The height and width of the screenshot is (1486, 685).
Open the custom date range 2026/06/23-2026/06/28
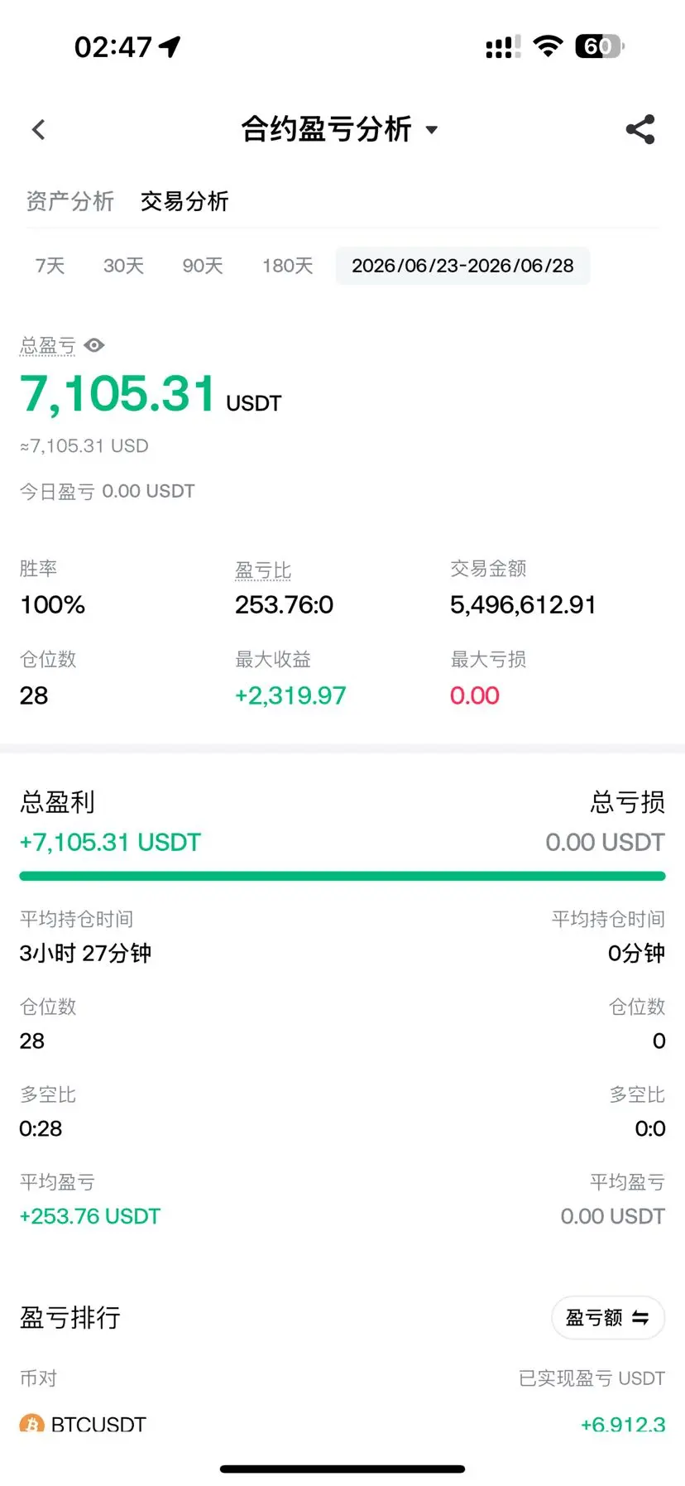(x=462, y=266)
